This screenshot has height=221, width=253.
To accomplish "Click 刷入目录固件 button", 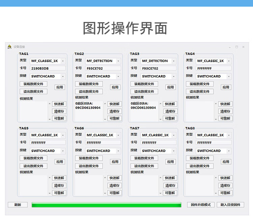I will coord(230,205).
